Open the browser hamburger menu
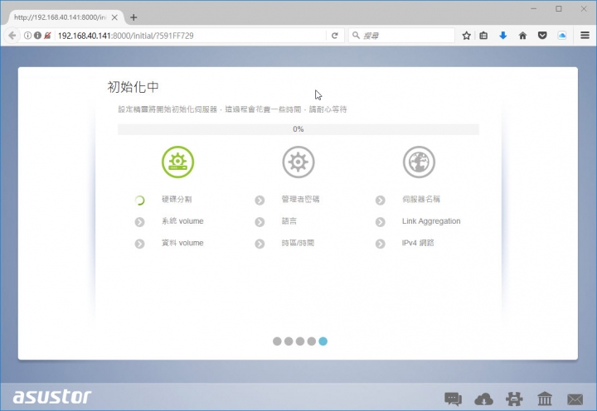 point(585,36)
